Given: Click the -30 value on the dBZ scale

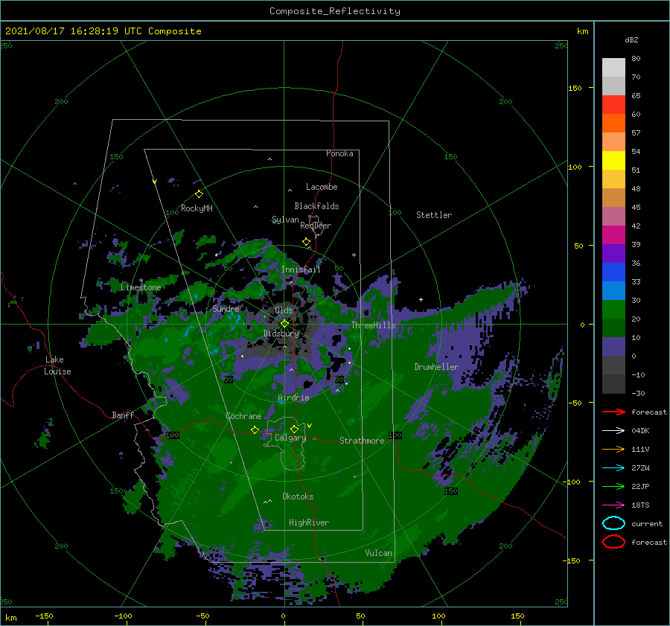Looking at the screenshot, I should tap(638, 393).
